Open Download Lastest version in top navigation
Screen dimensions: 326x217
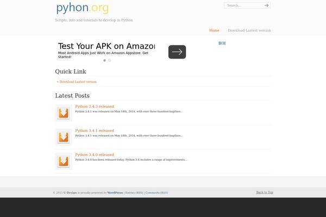tap(249, 30)
